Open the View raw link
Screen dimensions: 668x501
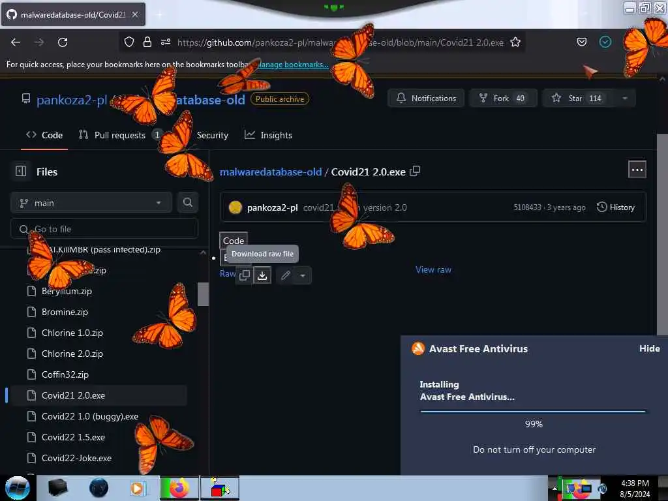point(433,269)
